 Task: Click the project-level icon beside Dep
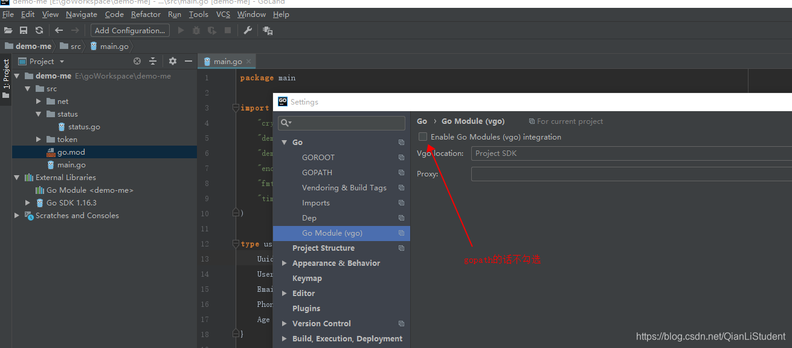401,218
